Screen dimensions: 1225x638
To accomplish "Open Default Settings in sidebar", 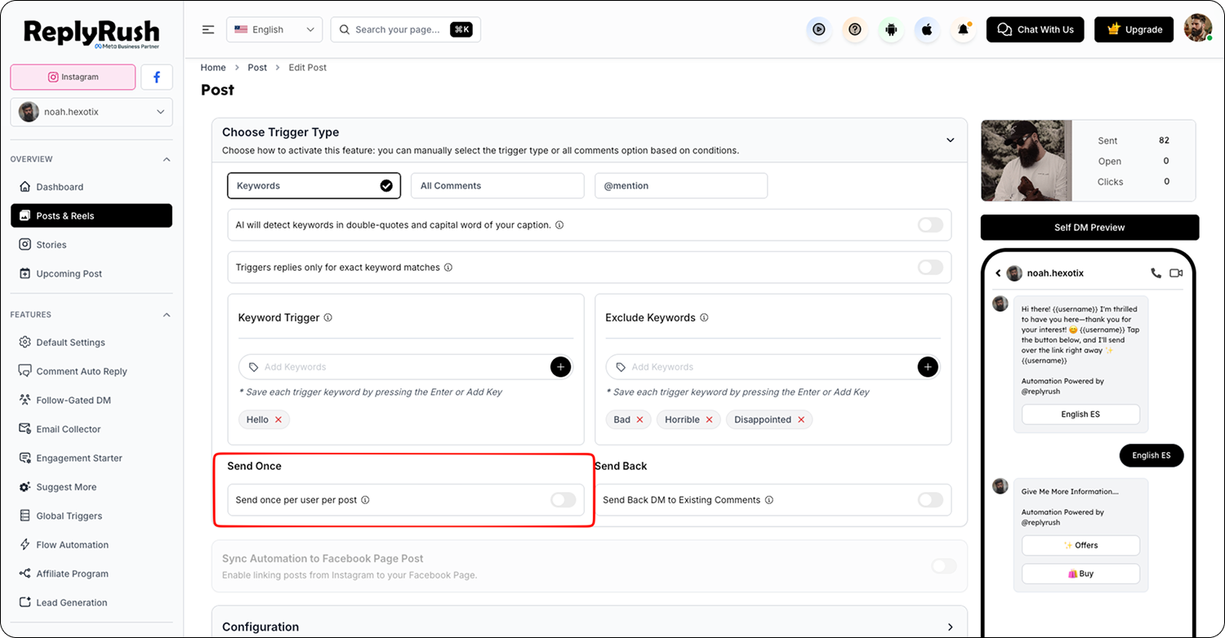I will [91, 343].
